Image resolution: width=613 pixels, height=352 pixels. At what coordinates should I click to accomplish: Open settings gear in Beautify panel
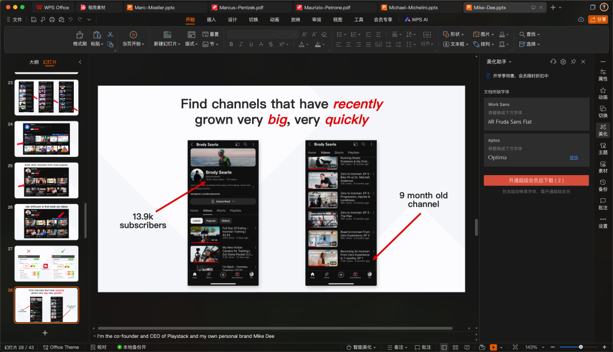tap(563, 62)
